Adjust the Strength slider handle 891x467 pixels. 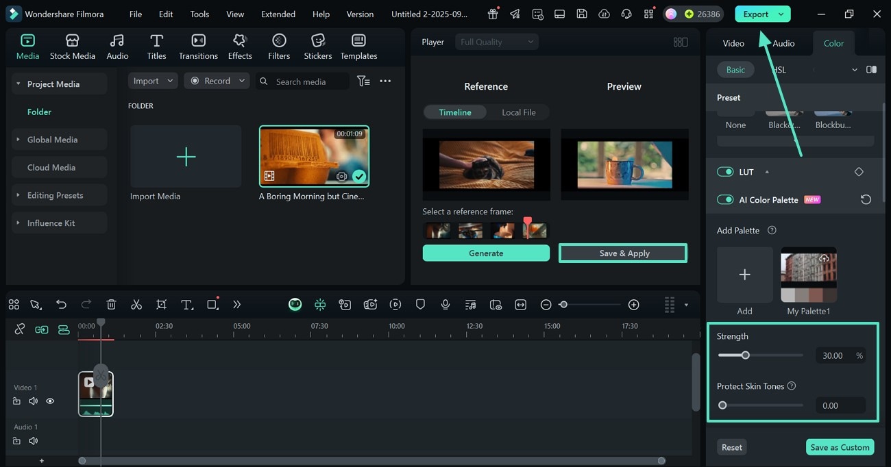[x=746, y=355]
